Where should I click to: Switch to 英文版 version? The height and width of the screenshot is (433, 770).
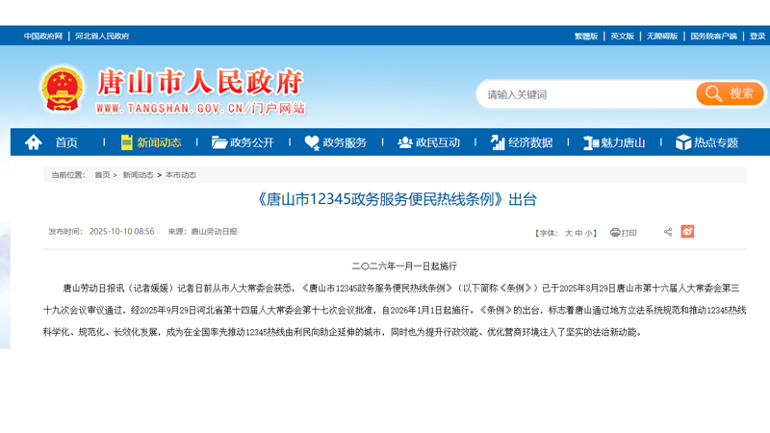622,36
